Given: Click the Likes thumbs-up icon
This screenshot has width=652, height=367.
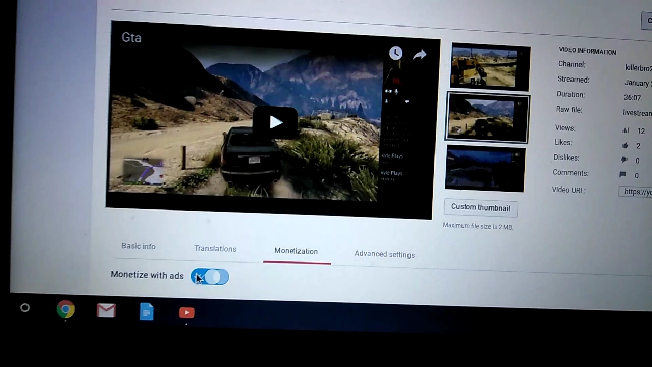Looking at the screenshot, I should pos(624,146).
